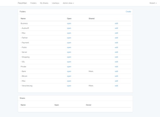Select Userkeys in the top navigation
Screen dimensions: 160x117
point(56,3)
